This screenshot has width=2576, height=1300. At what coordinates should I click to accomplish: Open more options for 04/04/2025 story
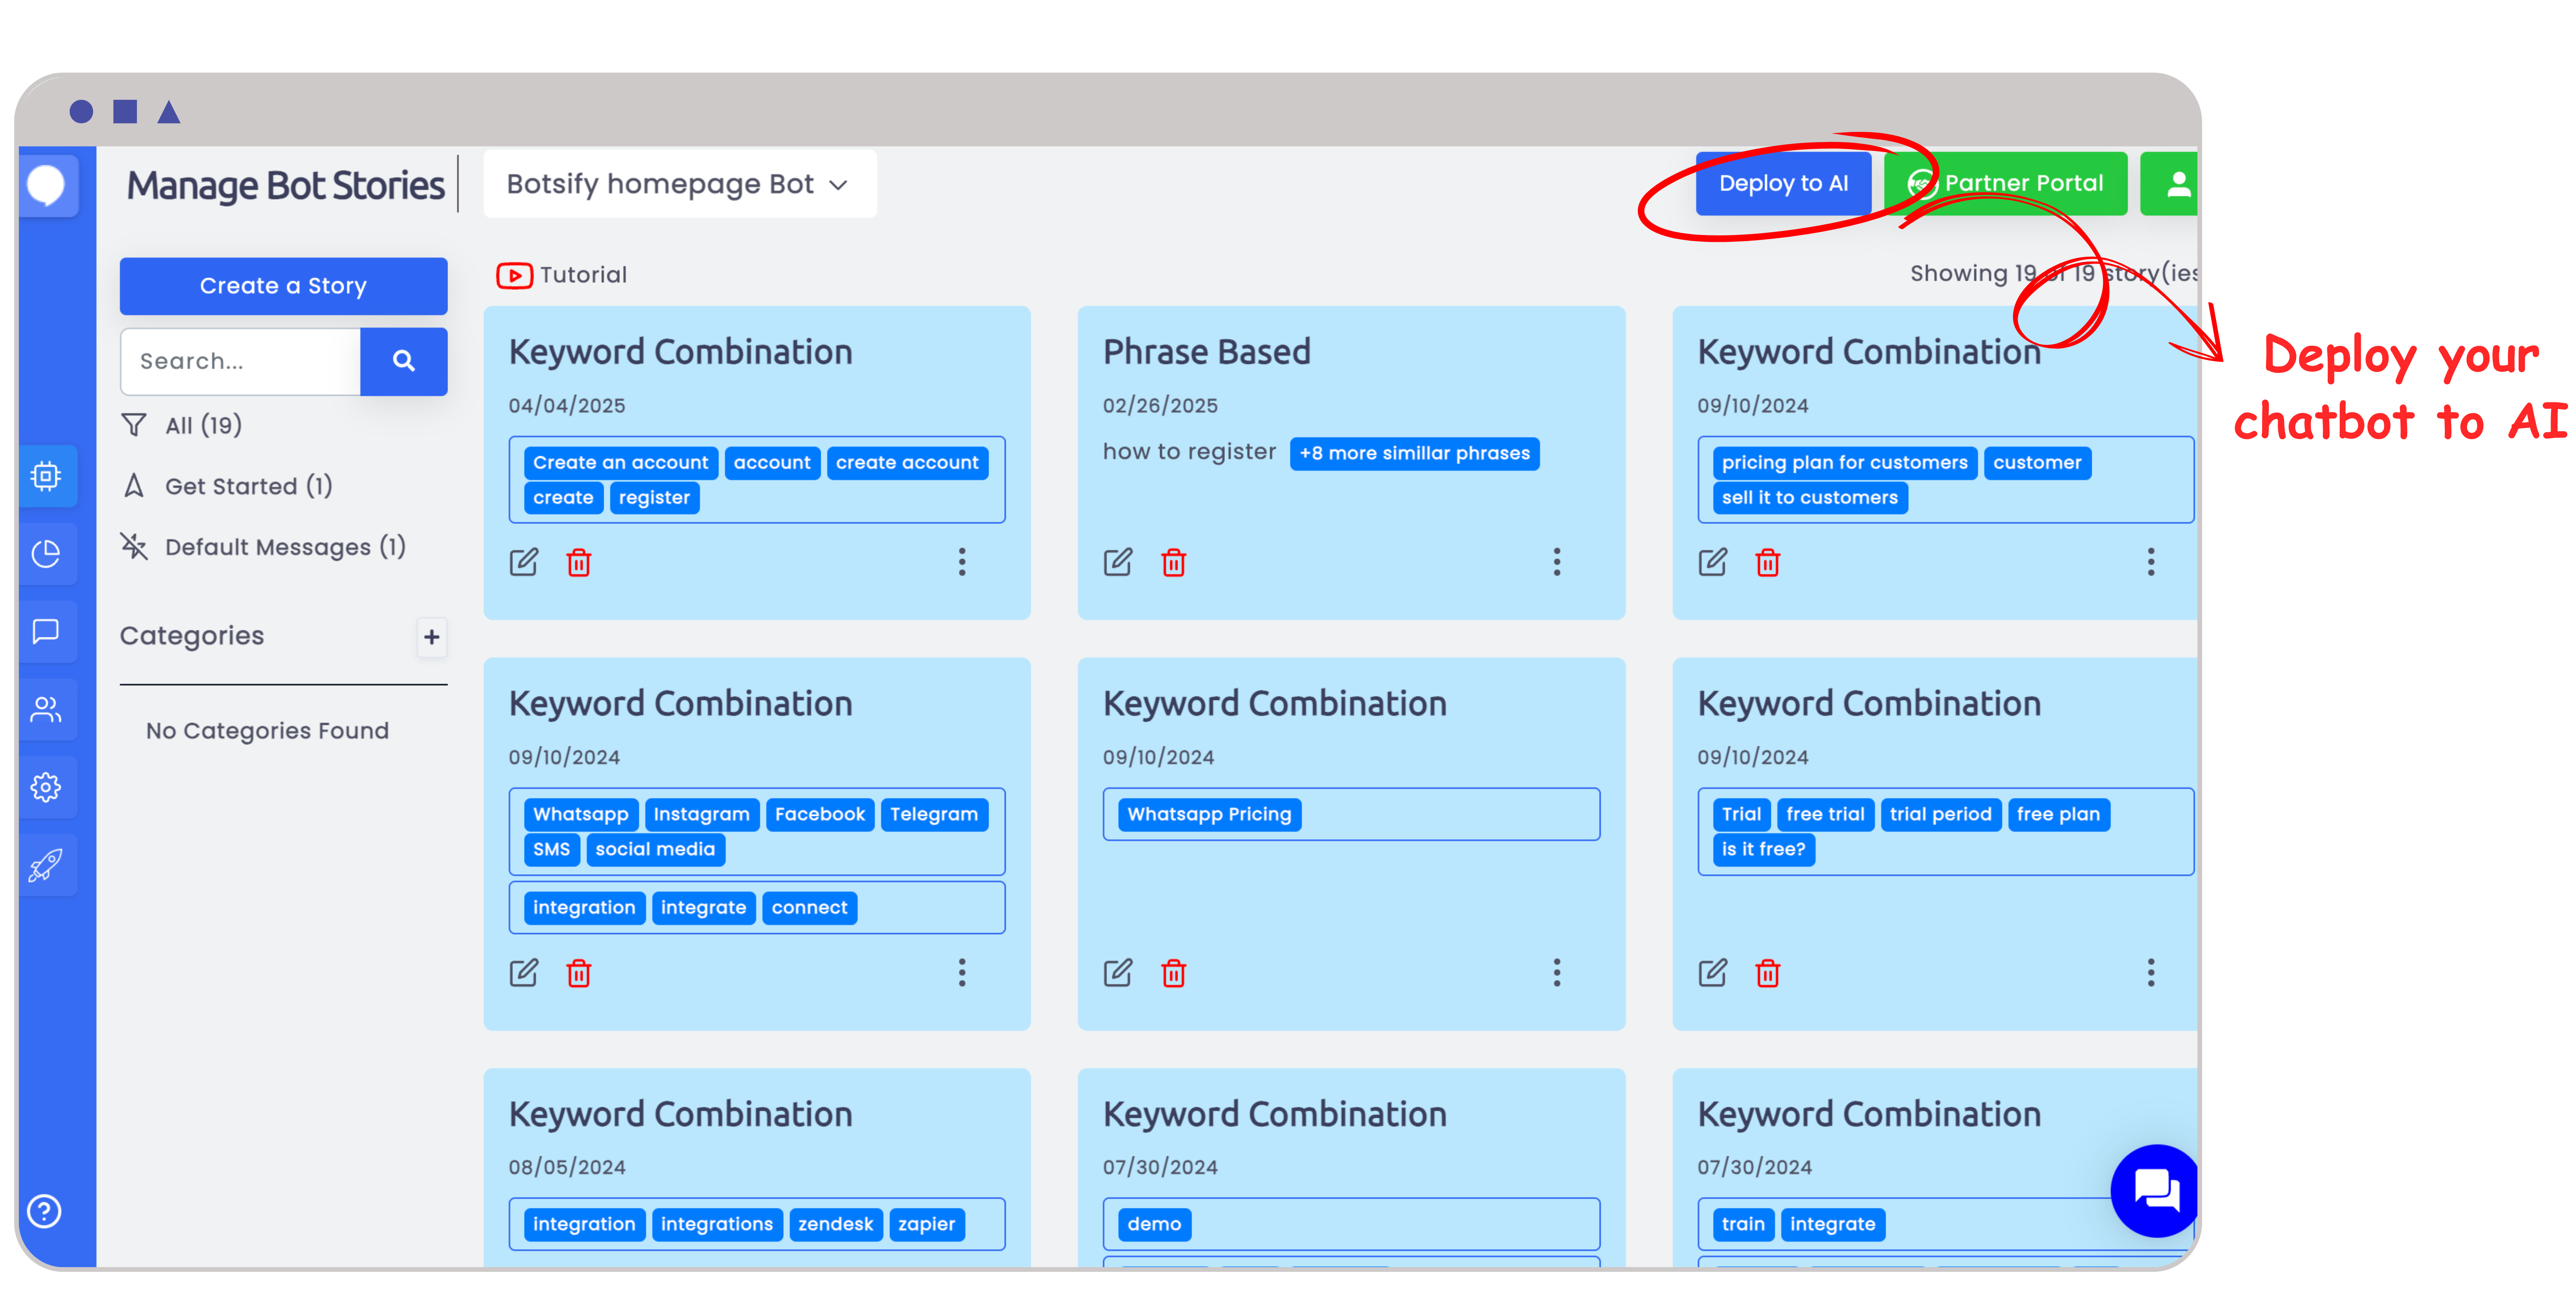[x=962, y=562]
